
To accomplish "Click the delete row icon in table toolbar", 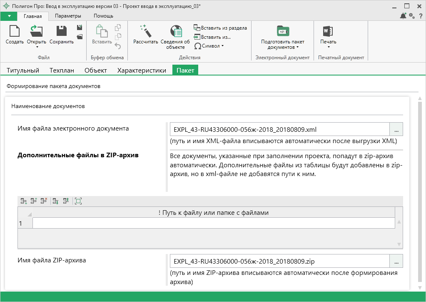I will click(44, 201).
